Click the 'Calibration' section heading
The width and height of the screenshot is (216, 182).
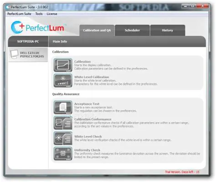tap(60, 52)
